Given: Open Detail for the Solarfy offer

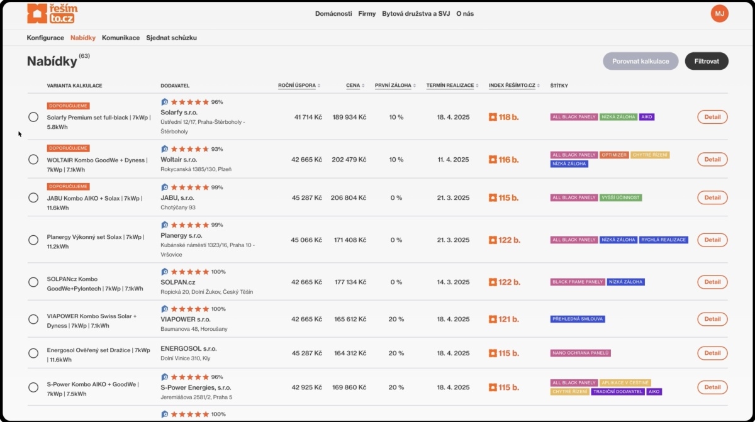Looking at the screenshot, I should click(712, 117).
